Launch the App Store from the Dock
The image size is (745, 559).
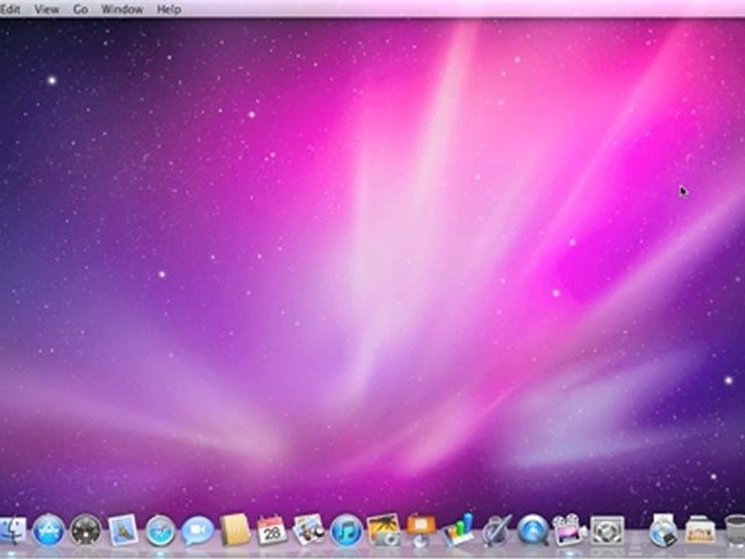click(x=49, y=530)
